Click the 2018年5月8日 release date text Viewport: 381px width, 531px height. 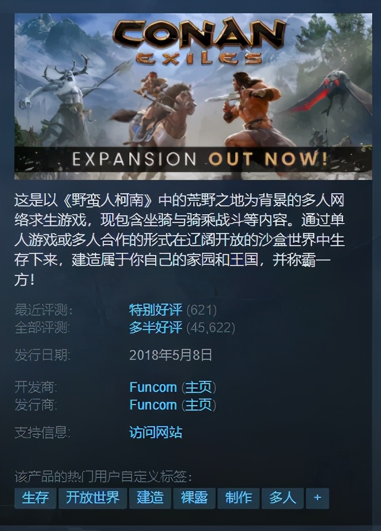point(171,355)
